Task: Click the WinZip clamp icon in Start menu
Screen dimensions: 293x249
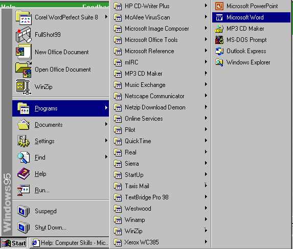Action: coord(24,87)
